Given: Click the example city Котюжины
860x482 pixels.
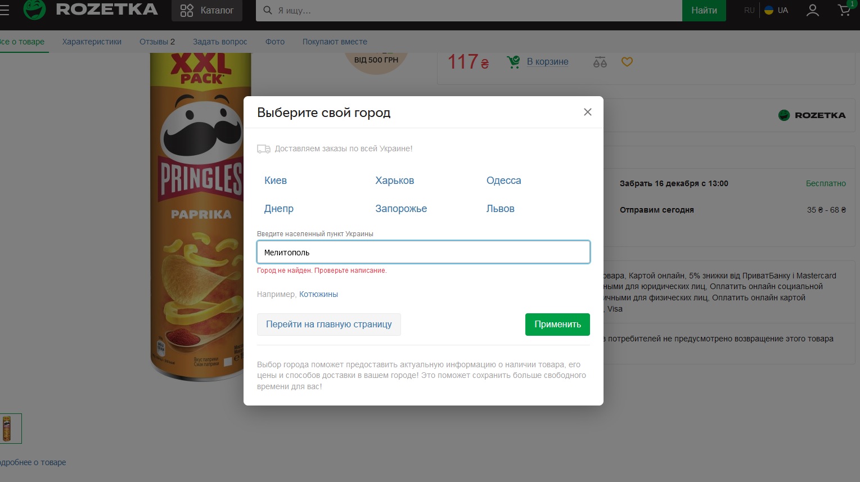Looking at the screenshot, I should pos(318,294).
